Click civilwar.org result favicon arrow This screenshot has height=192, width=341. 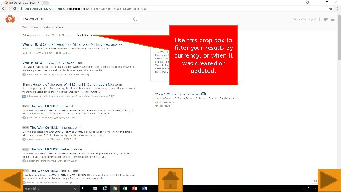click(24, 74)
